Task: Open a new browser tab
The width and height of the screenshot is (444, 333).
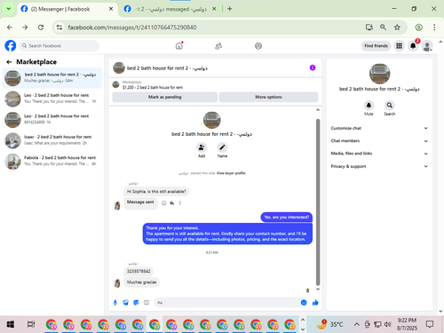Action: click(x=230, y=9)
